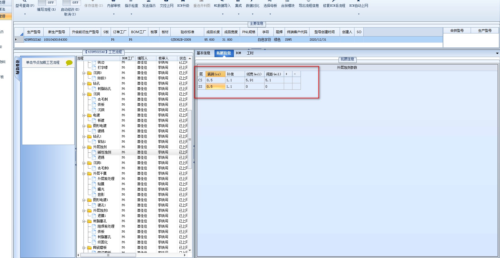Click the folder icon of 电镀
Image resolution: width=500 pixels, height=258 pixels.
[x=89, y=115]
